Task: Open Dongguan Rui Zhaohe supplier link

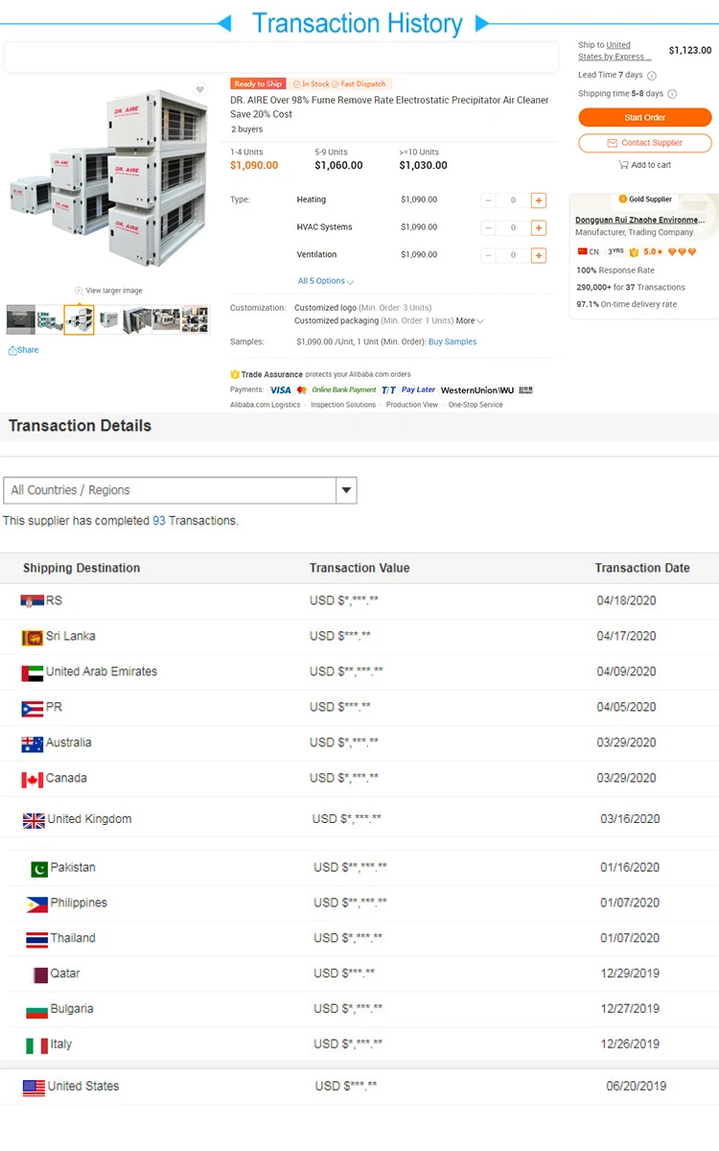Action: pyautogui.click(x=639, y=220)
